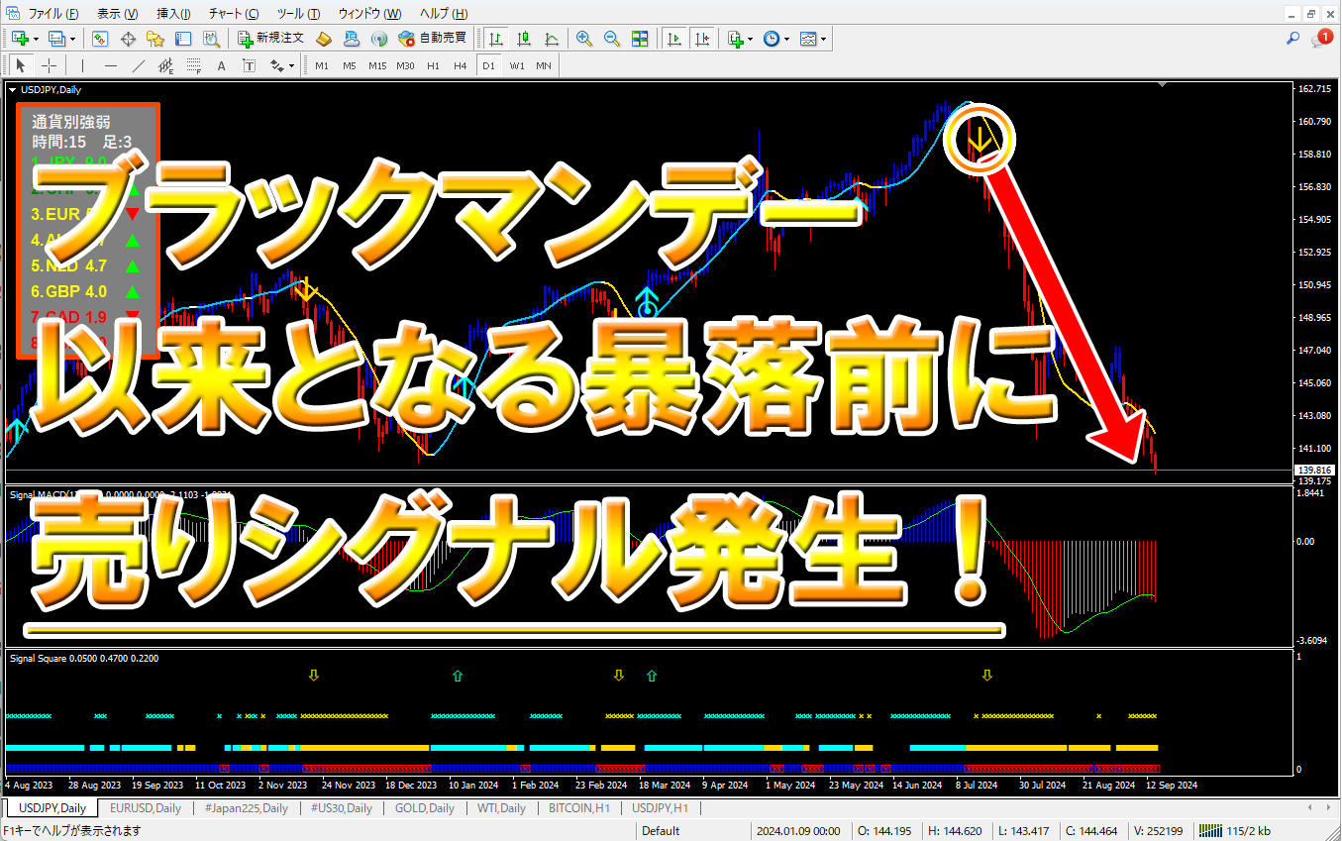Select the horizontal line tool
The height and width of the screenshot is (841, 1342).
[110, 66]
